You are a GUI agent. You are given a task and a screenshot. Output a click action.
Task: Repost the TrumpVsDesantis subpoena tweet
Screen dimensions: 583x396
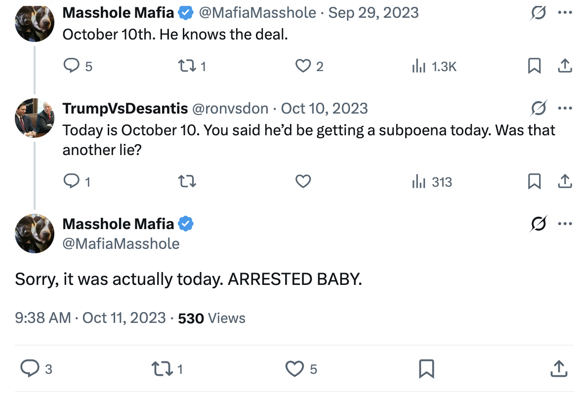[187, 182]
